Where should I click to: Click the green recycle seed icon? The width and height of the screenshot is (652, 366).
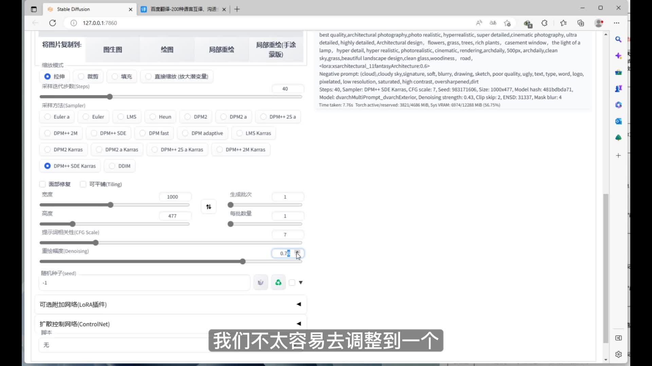pos(278,283)
